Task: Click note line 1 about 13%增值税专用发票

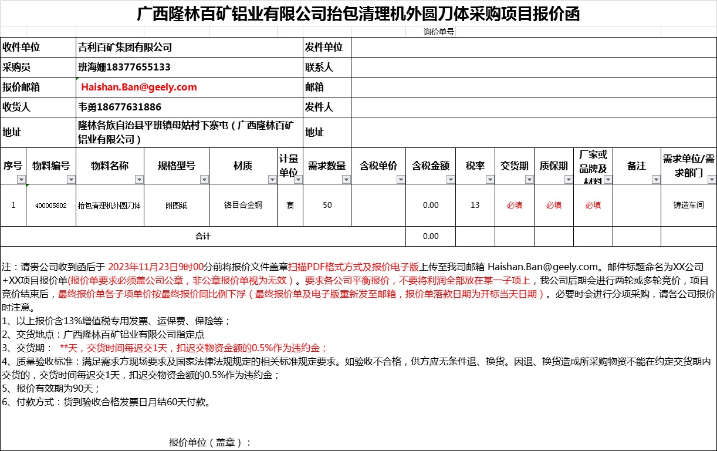Action: point(116,321)
